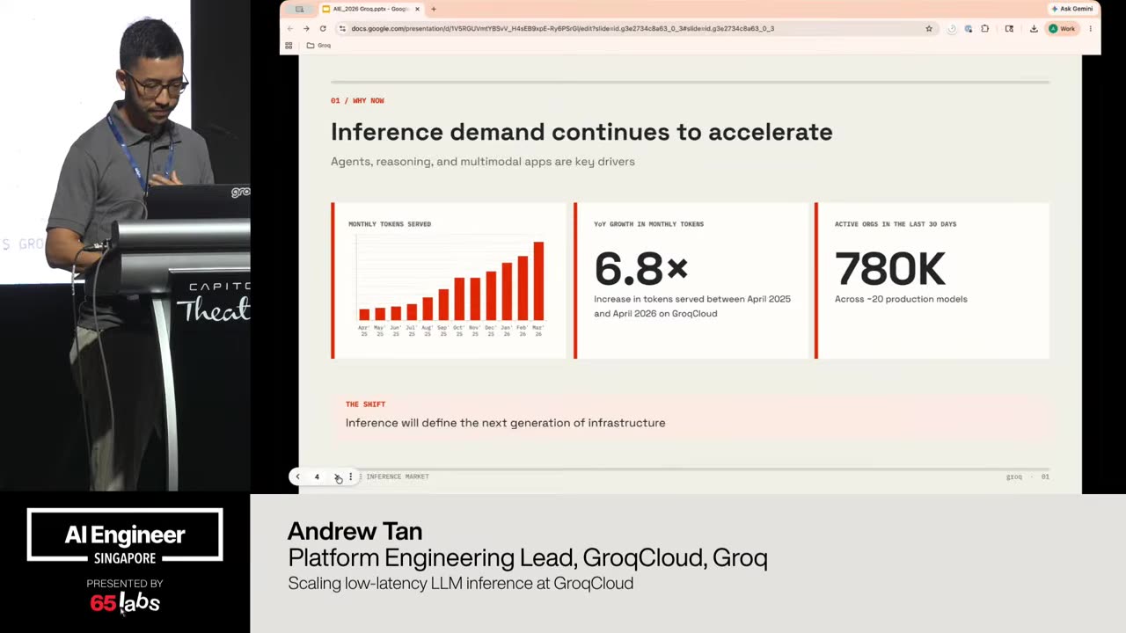Open the Groq bookmarks folder
1126x633 pixels.
[x=318, y=45]
